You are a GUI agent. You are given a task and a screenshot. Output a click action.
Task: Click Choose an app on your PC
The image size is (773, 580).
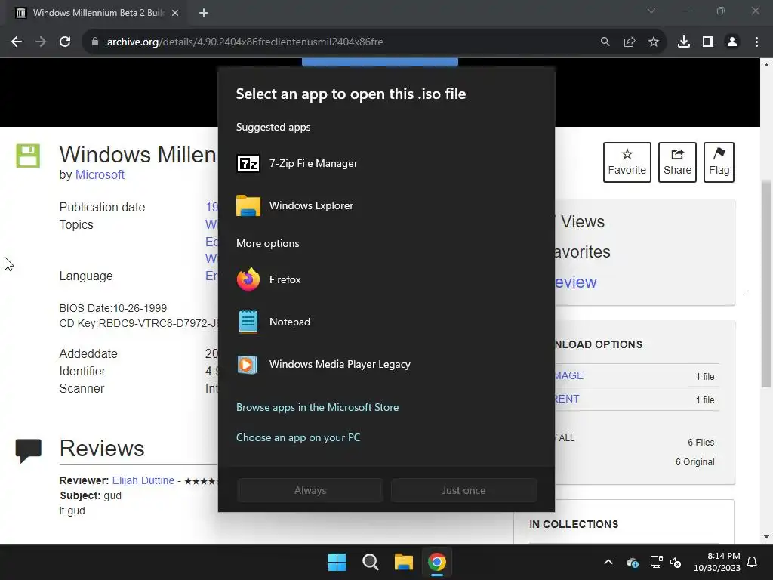[x=298, y=437]
